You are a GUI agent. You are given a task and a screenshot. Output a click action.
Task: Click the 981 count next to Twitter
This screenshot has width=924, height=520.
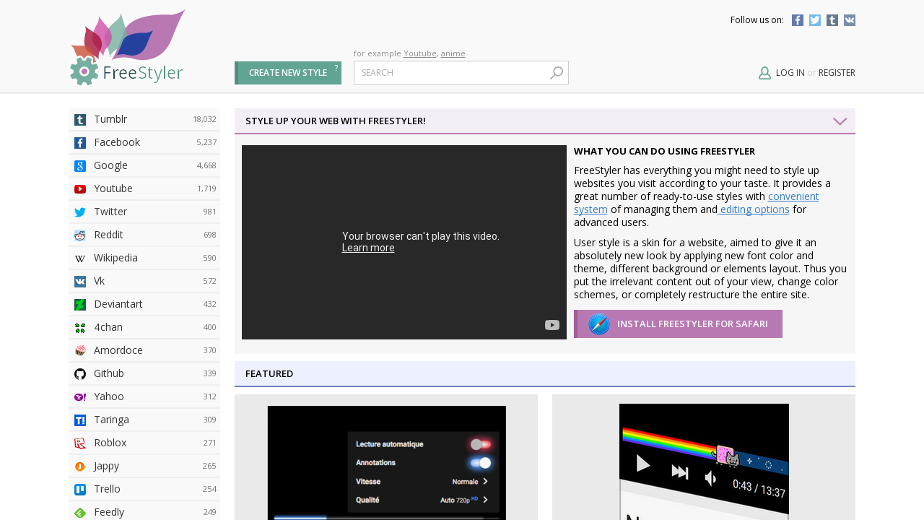(x=209, y=212)
